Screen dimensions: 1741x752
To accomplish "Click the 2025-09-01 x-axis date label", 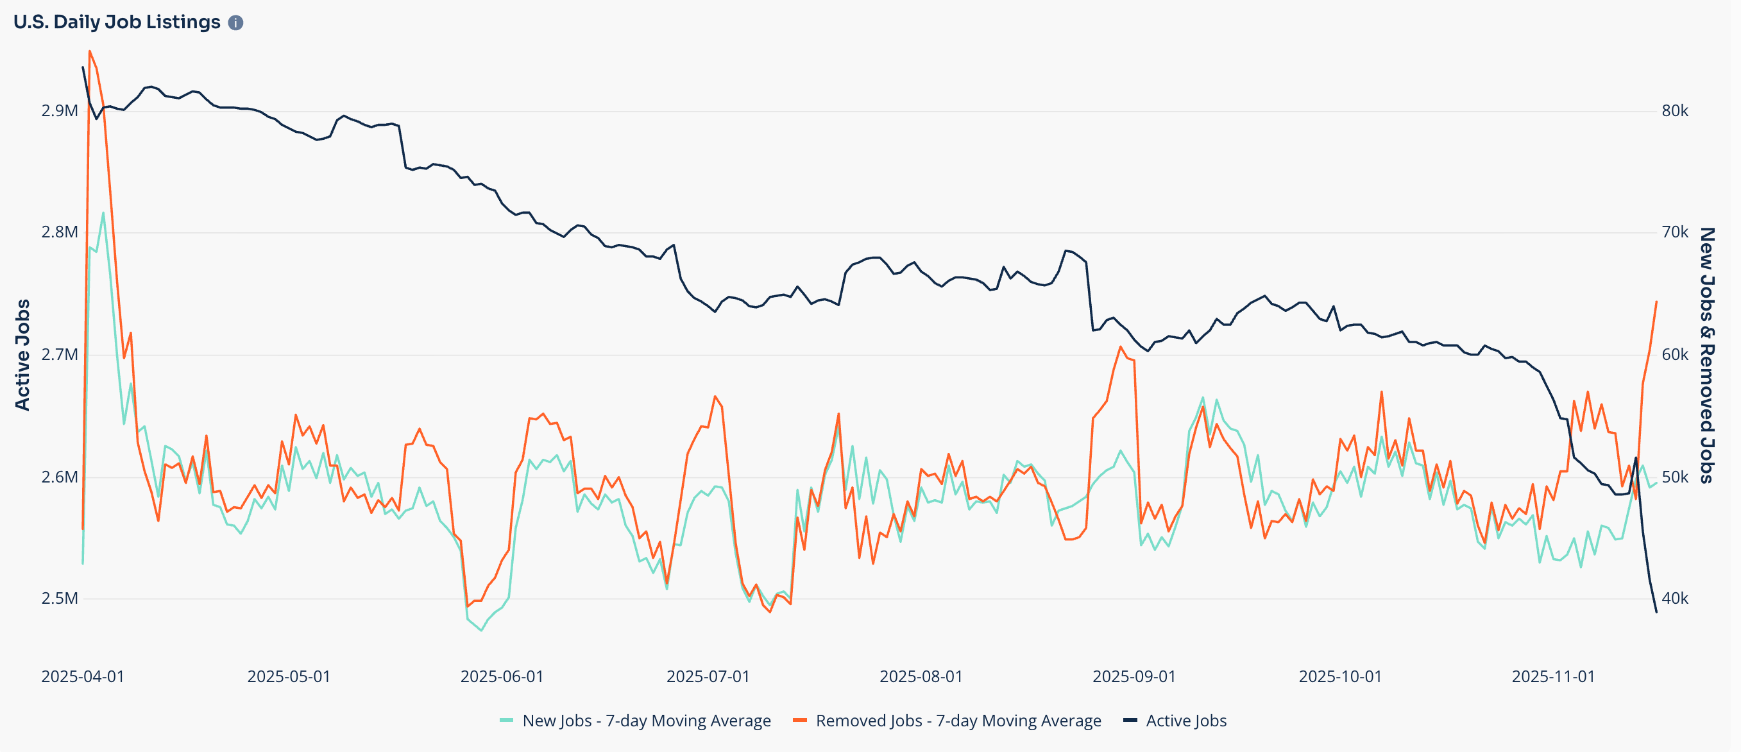I will click(x=1134, y=677).
